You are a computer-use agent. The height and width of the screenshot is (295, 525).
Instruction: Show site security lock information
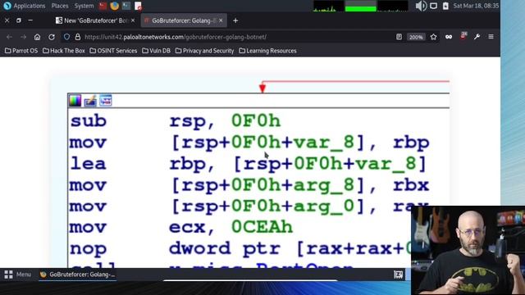(78, 37)
